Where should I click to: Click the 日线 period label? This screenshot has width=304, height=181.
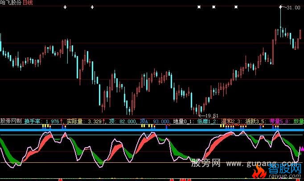(x=28, y=2)
